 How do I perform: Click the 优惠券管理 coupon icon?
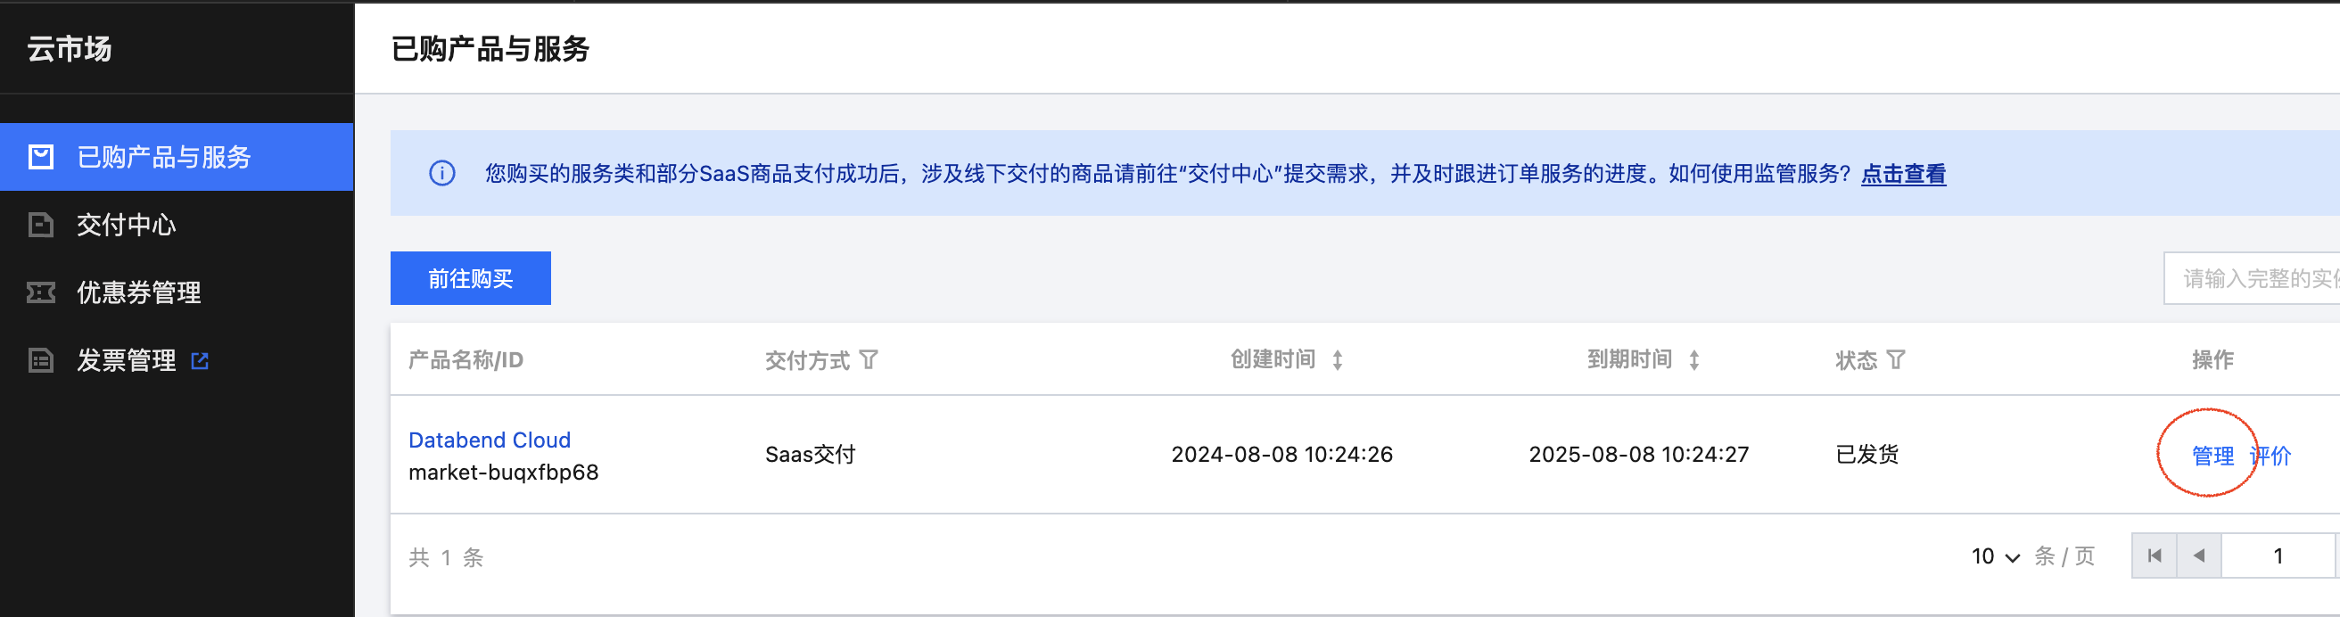click(41, 292)
